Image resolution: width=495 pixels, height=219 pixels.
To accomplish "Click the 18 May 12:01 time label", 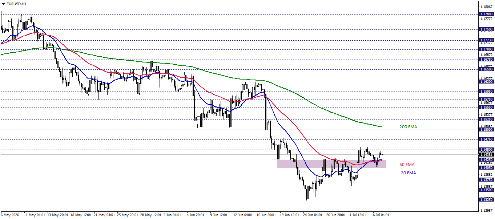I will [81, 215].
